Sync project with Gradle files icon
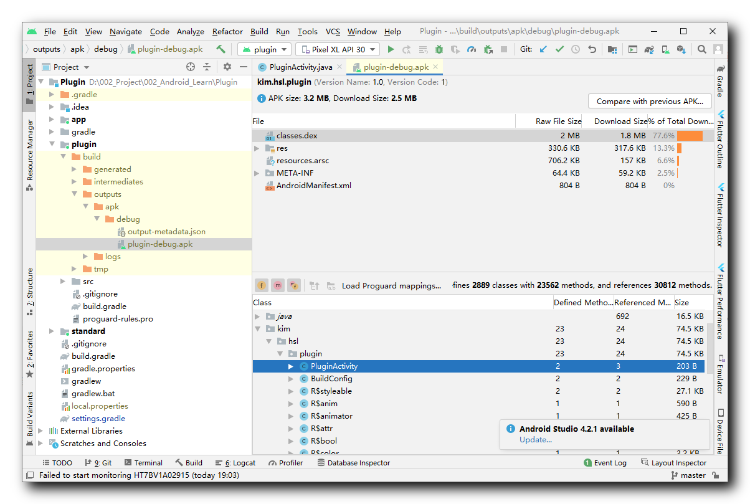Image resolution: width=750 pixels, height=504 pixels. tap(649, 49)
